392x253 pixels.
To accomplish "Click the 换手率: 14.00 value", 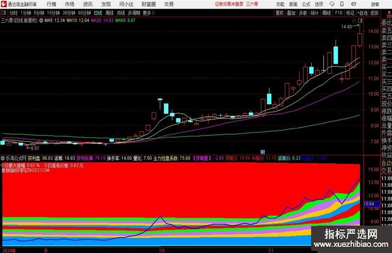I will tap(119, 158).
